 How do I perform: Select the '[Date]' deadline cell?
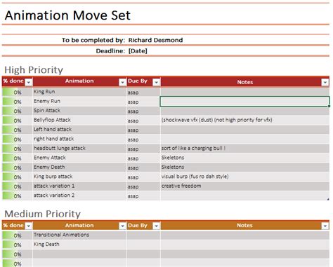pyautogui.click(x=138, y=51)
